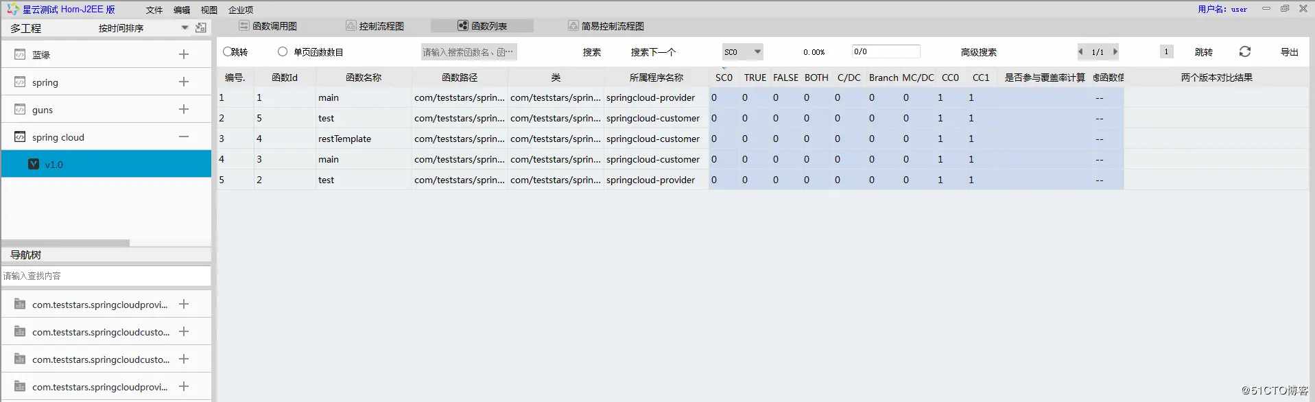The image size is (1315, 402).
Task: Click the 用户名: user label
Action: (x=1222, y=9)
